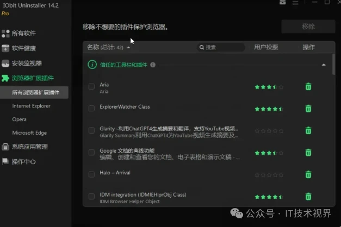Open the toolbox icon in title bar
Screen dimensions: 341x227
point(282,2)
